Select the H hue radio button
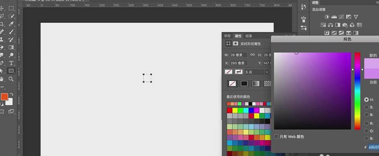 click(367, 100)
